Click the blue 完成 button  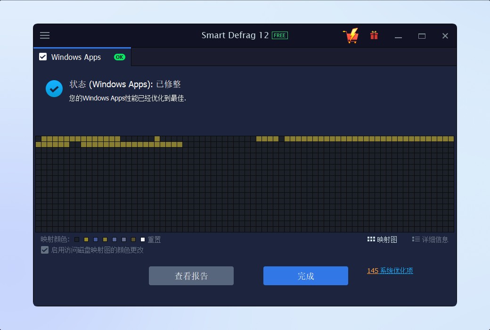[x=306, y=276]
